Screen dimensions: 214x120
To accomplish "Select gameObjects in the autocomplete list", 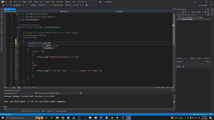I will pos(49,48).
